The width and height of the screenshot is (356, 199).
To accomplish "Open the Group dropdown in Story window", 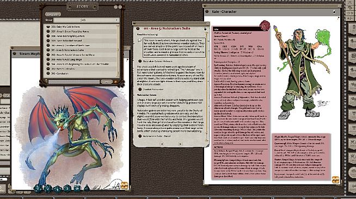I will click(86, 20).
